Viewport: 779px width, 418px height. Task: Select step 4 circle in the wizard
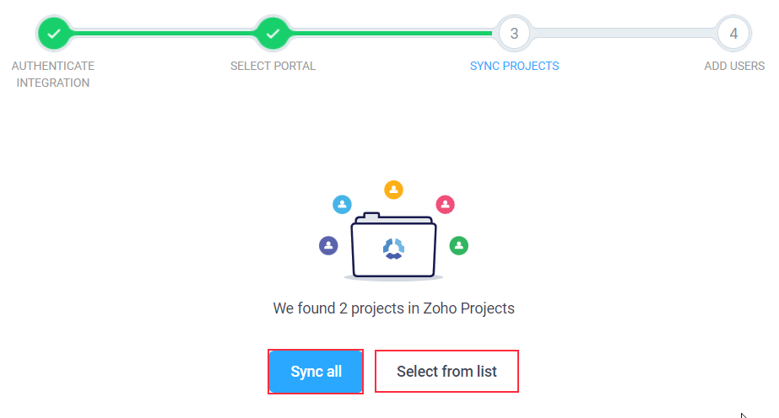click(733, 34)
